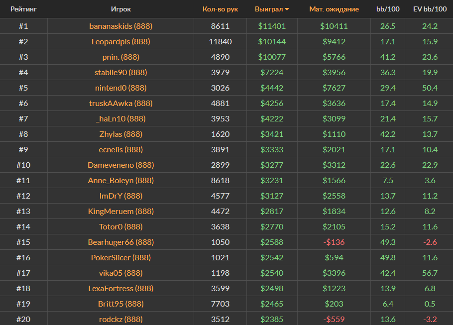Sort by Мат. ожидание column header

pos(334,9)
